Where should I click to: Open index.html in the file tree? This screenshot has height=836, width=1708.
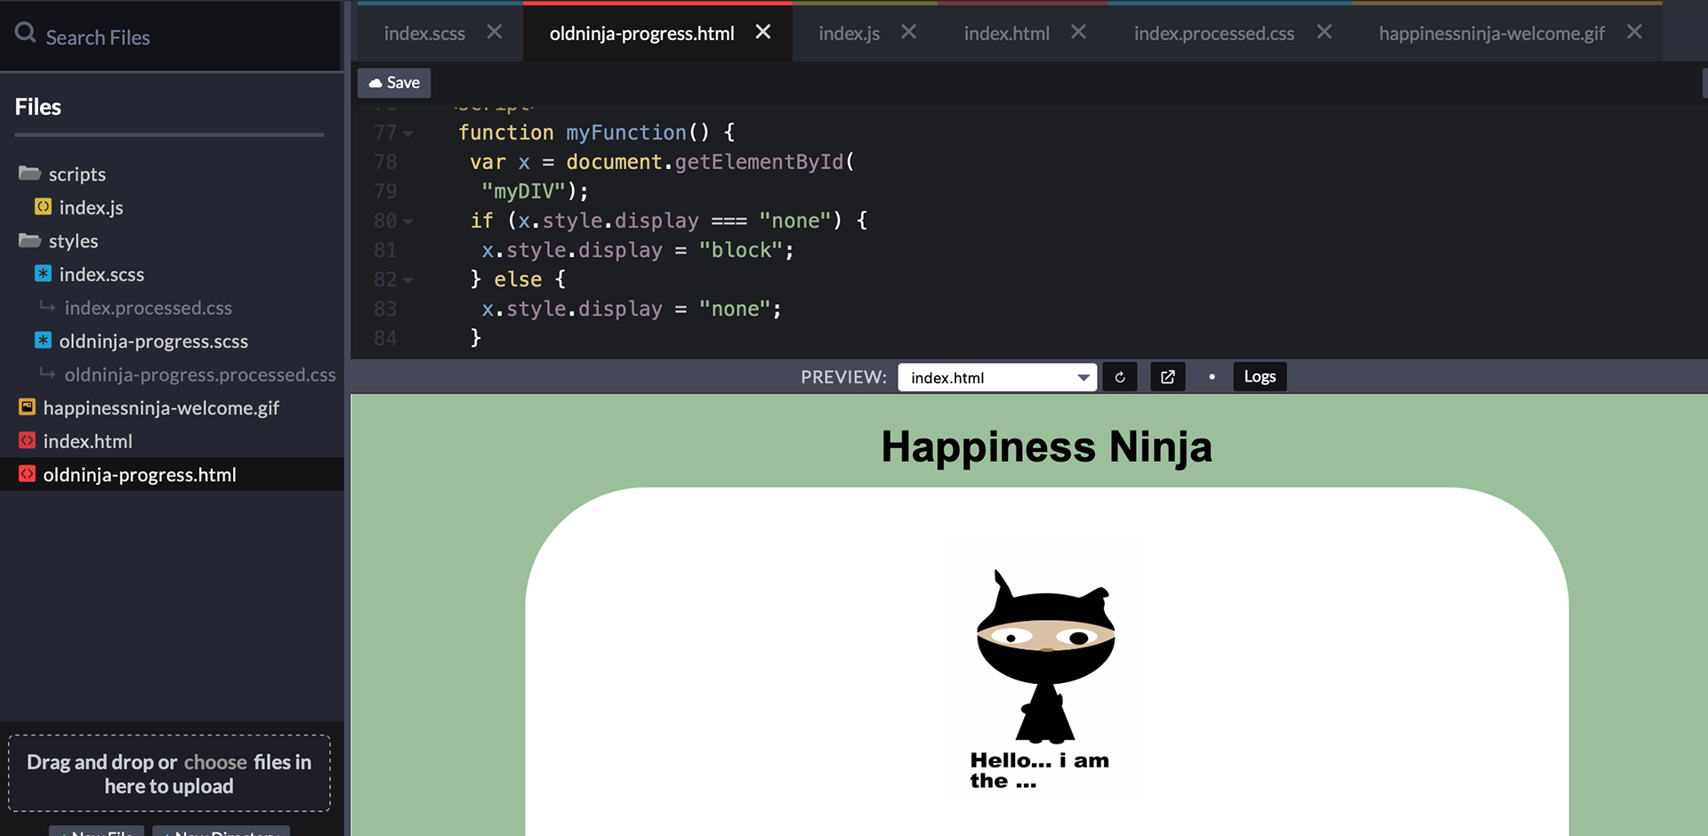(x=87, y=441)
